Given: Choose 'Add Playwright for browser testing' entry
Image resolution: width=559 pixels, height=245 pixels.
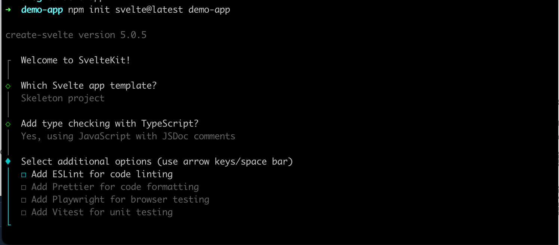Looking at the screenshot, I should point(120,200).
